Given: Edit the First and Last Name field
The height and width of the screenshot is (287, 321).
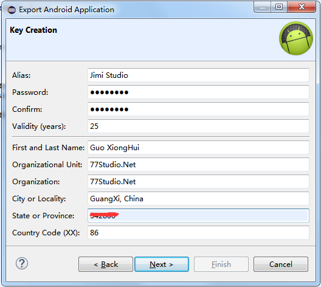Looking at the screenshot, I should tap(198, 147).
